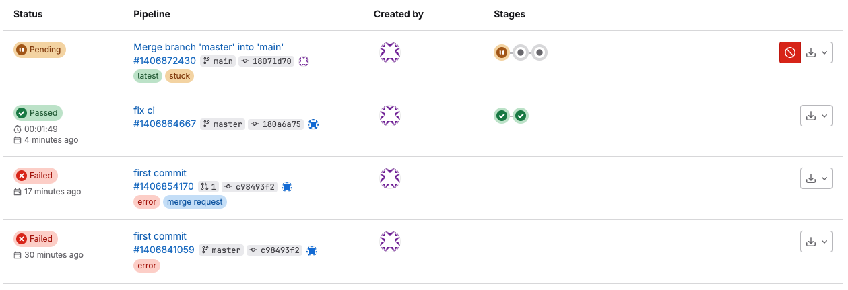
Task: Click second passed stage icon for fix ci
Action: 521,116
